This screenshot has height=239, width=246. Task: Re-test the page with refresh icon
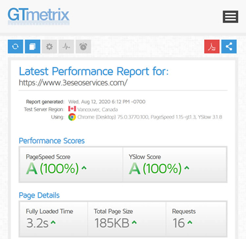coord(15,47)
